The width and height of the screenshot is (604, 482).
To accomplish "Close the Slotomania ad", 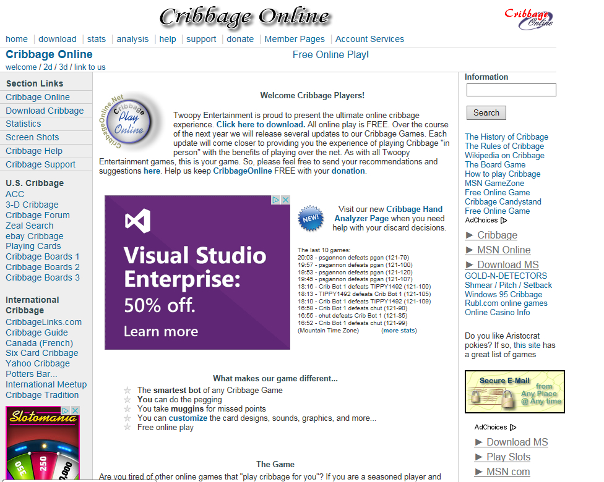I will pyautogui.click(x=75, y=410).
